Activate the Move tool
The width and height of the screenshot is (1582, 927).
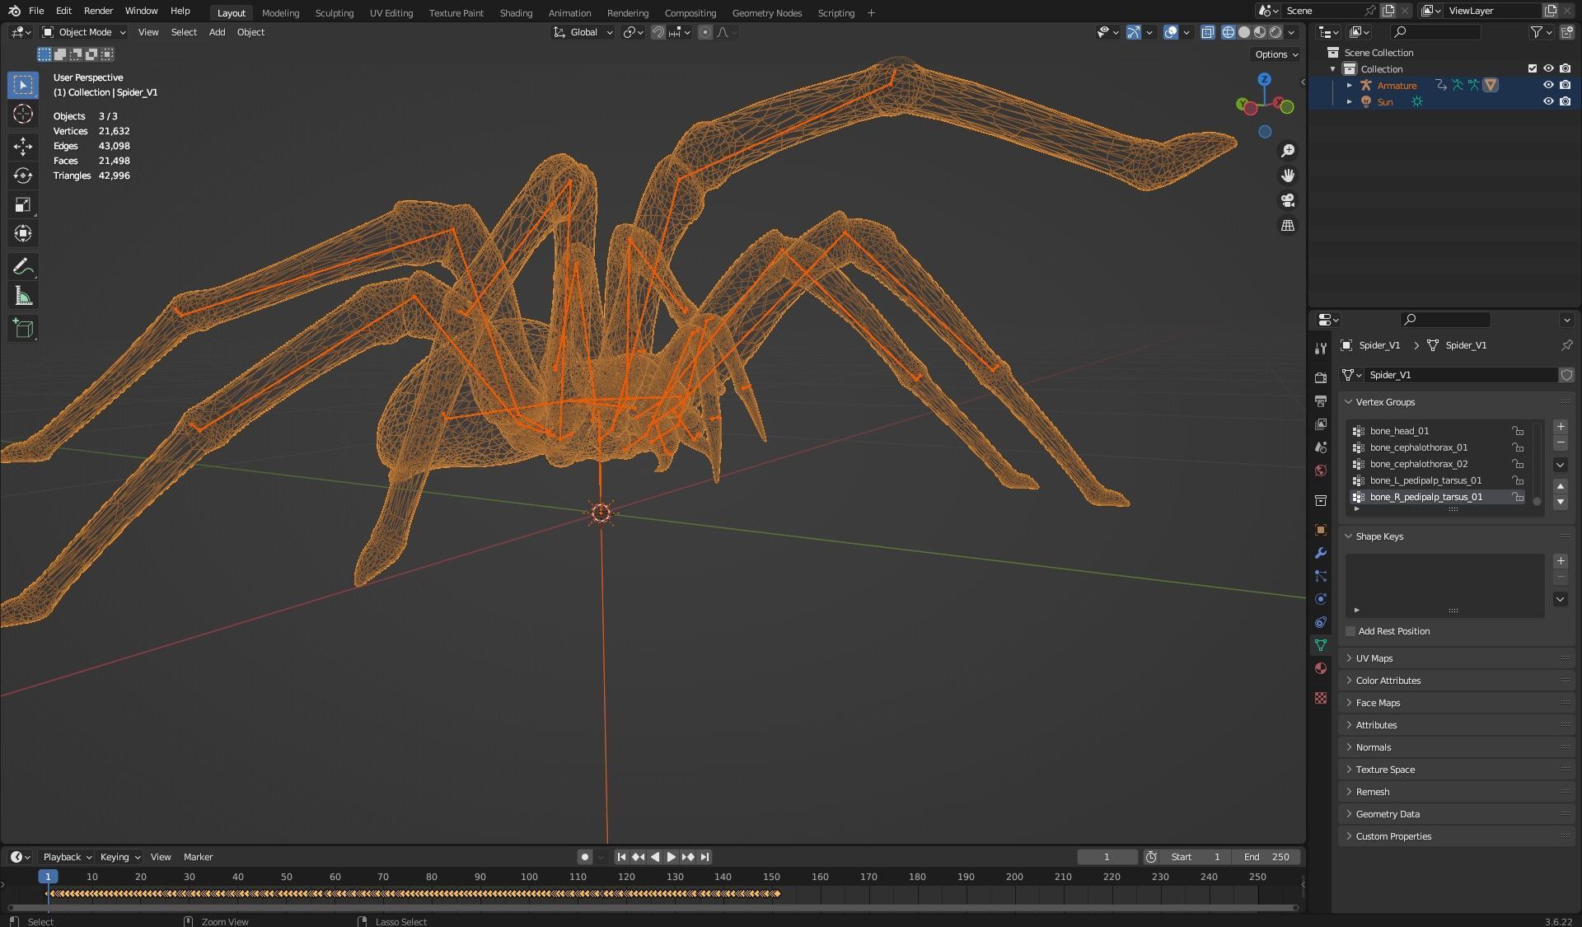click(23, 147)
